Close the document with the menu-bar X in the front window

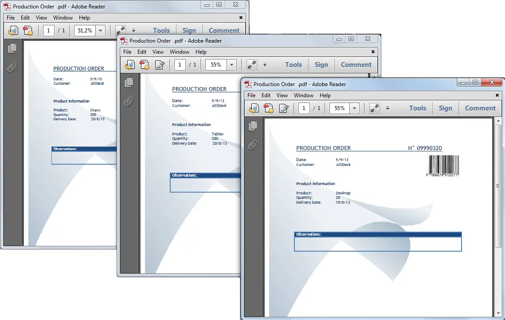(x=497, y=95)
